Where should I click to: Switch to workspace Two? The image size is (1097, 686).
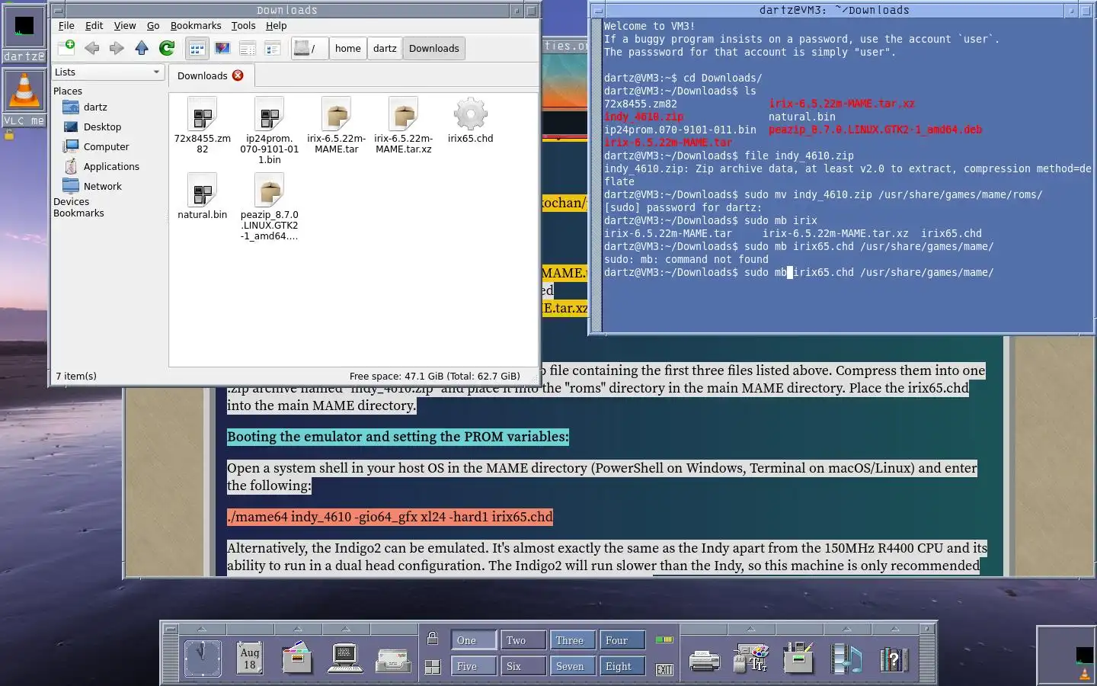pyautogui.click(x=523, y=640)
